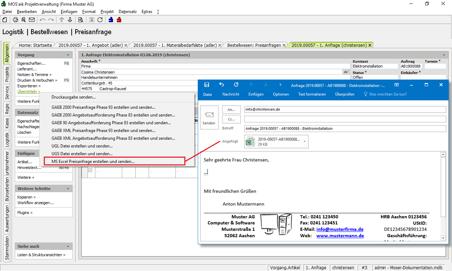Expand the quick access toolbar customize arrow
Screen dimensions: 452x271
click(280, 85)
